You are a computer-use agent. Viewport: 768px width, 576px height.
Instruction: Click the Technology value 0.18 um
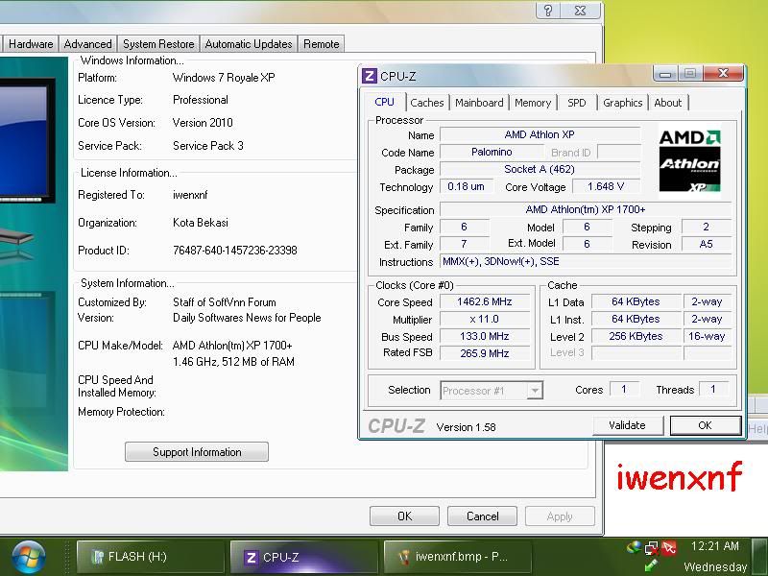[466, 186]
